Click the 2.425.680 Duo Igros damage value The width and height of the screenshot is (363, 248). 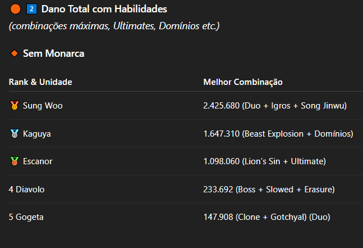275,105
